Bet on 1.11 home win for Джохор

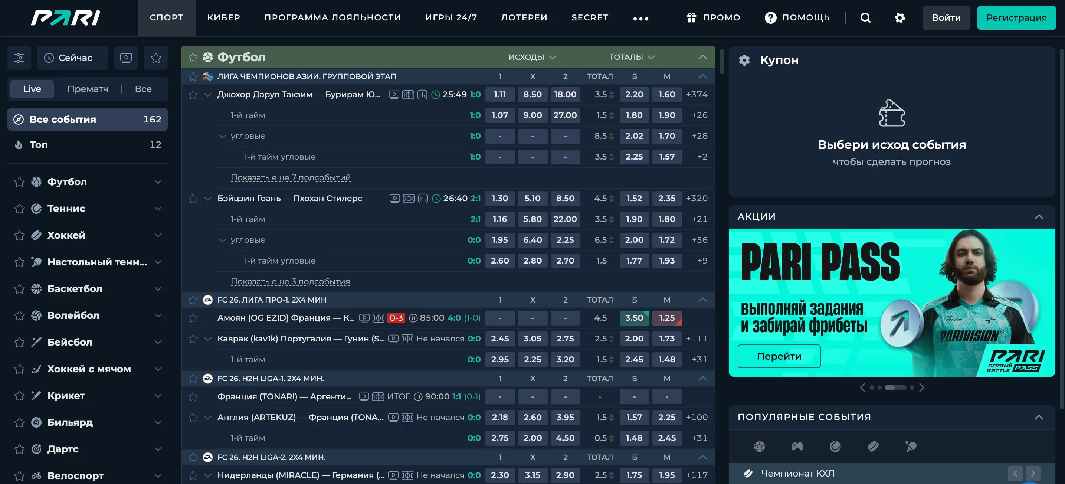click(500, 94)
